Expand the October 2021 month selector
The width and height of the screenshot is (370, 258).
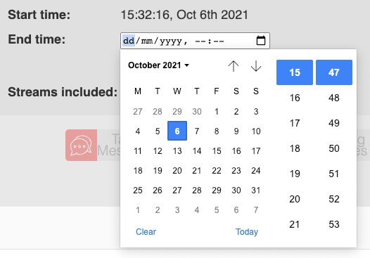click(x=158, y=65)
